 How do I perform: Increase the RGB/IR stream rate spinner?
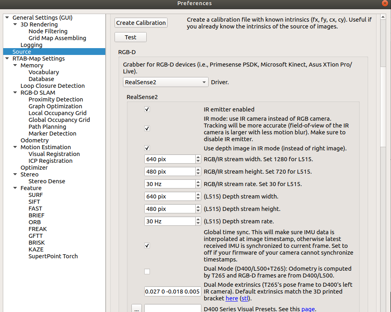coord(198,182)
